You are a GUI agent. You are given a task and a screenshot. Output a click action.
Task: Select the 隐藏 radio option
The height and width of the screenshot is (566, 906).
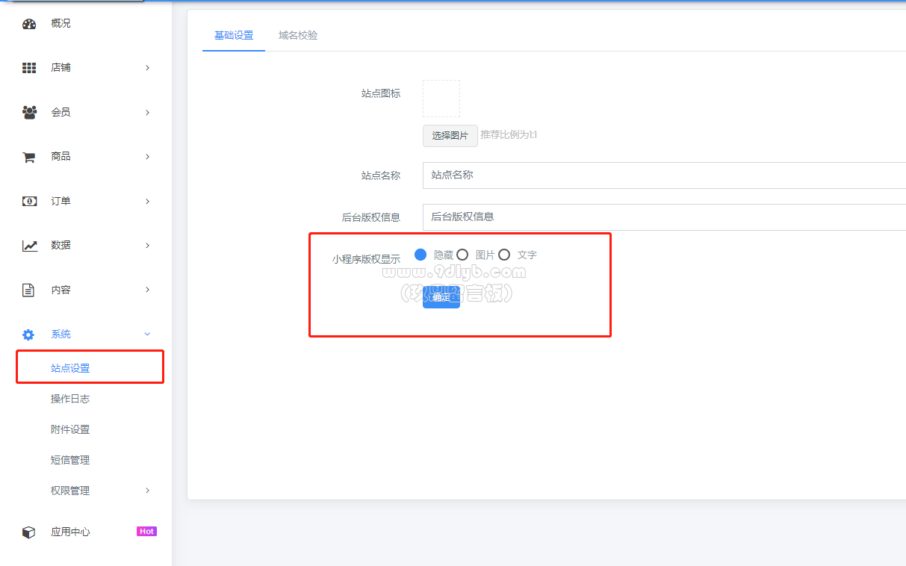pos(420,255)
